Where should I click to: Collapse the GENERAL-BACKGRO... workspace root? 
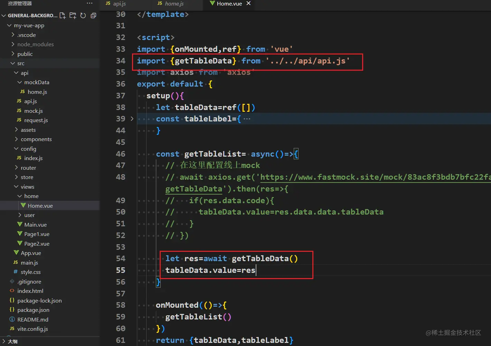pos(4,16)
